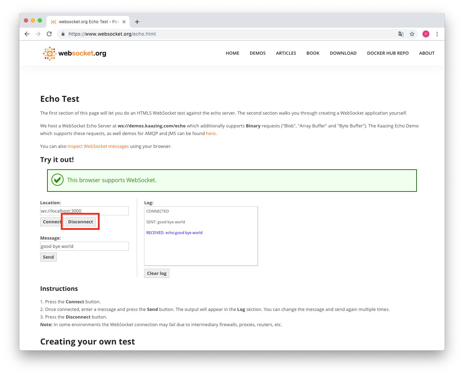Click the macOS yellow minimize button
The height and width of the screenshot is (376, 464).
33,20
